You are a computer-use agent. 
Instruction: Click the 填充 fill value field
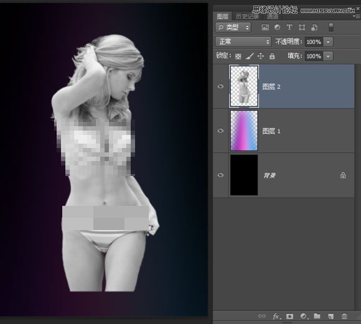point(314,56)
